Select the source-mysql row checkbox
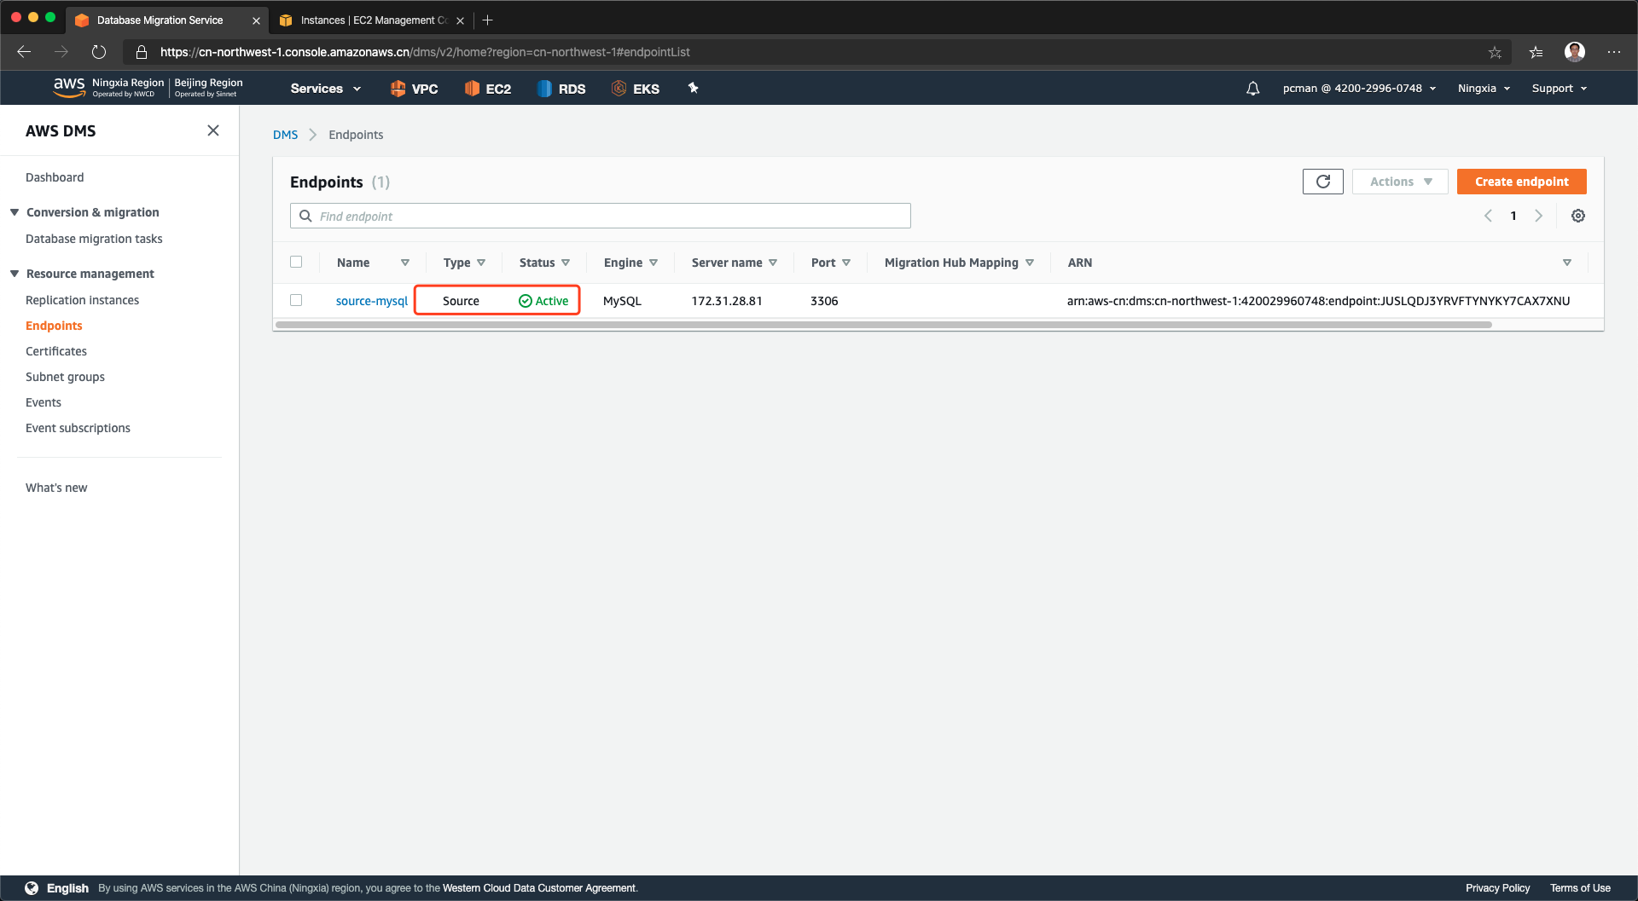Screen dimensions: 1638x901 296,300
